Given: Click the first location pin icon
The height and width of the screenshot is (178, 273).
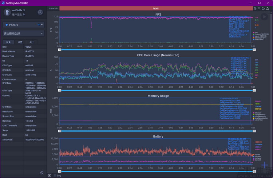Looking at the screenshot, I should pos(255,8).
